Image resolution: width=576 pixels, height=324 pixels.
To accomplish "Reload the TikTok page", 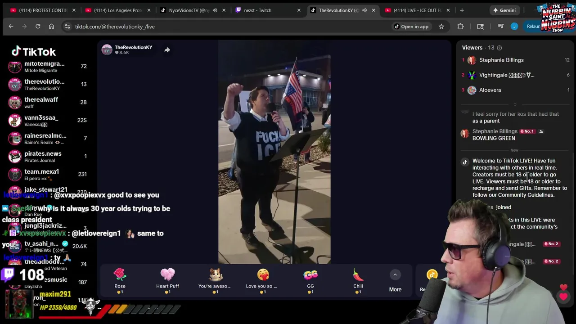I will click(x=38, y=27).
